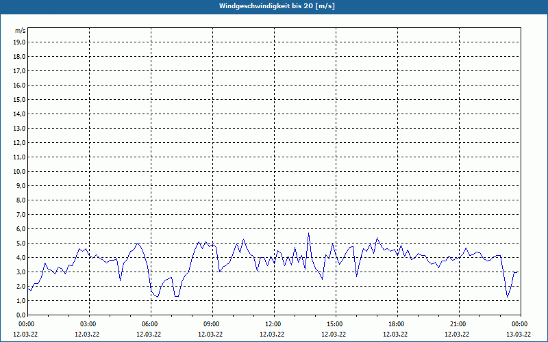548x342 pixels.
Task: Click the wind speed dip just before midnight
Action: point(507,297)
